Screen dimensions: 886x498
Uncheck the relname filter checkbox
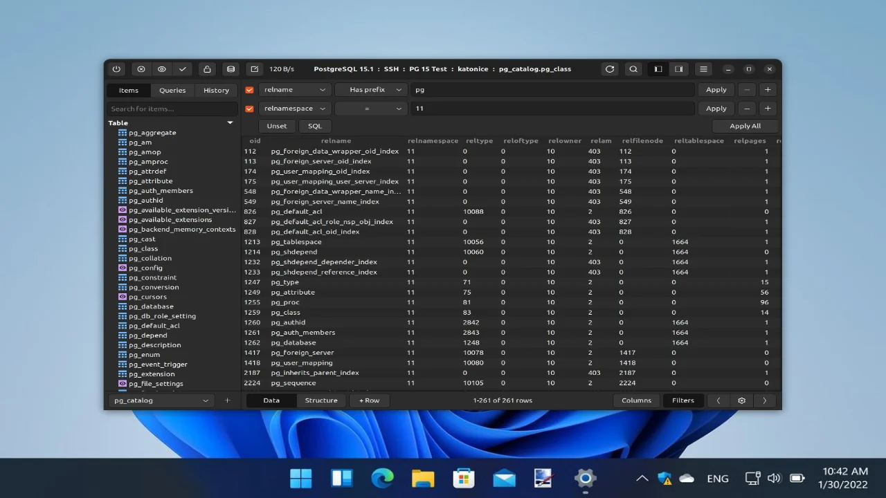point(250,90)
